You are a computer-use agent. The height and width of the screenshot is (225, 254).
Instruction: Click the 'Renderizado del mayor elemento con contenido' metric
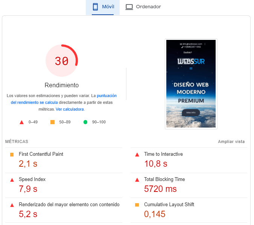coord(69,205)
